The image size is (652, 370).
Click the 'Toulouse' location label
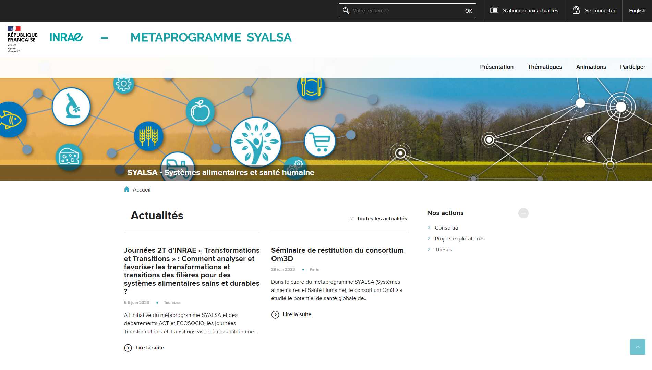(172, 303)
